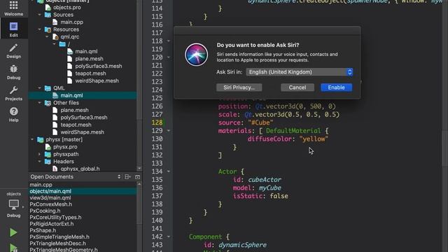Open qphysx_global.h header file
The width and height of the screenshot is (448, 252).
[80, 169]
